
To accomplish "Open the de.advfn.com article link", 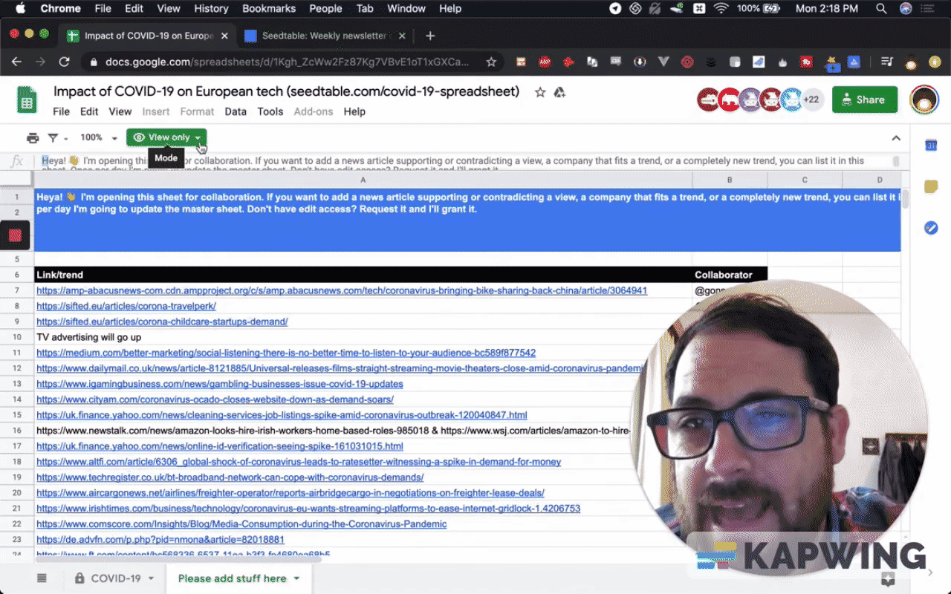I will (160, 540).
